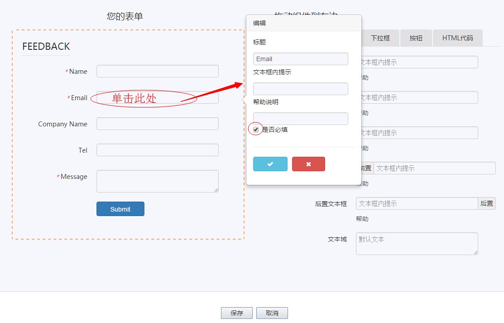Click the Message textarea
This screenshot has height=323, width=504.
tap(157, 180)
